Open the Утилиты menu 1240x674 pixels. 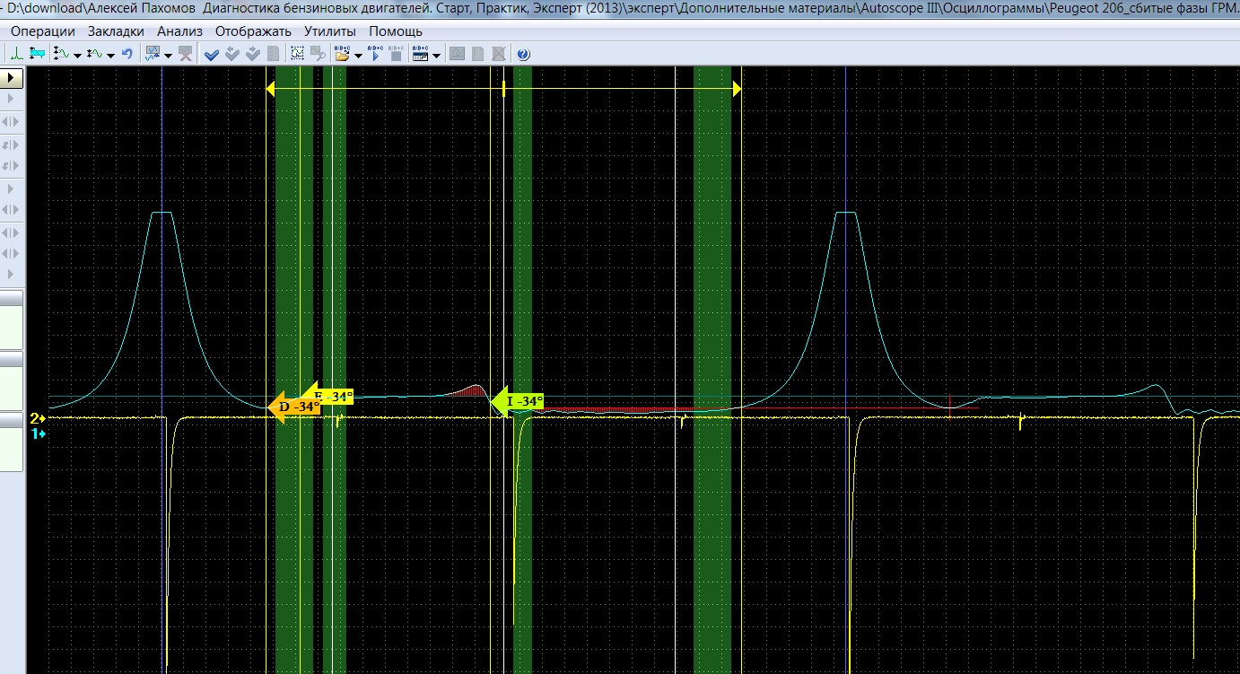click(330, 31)
